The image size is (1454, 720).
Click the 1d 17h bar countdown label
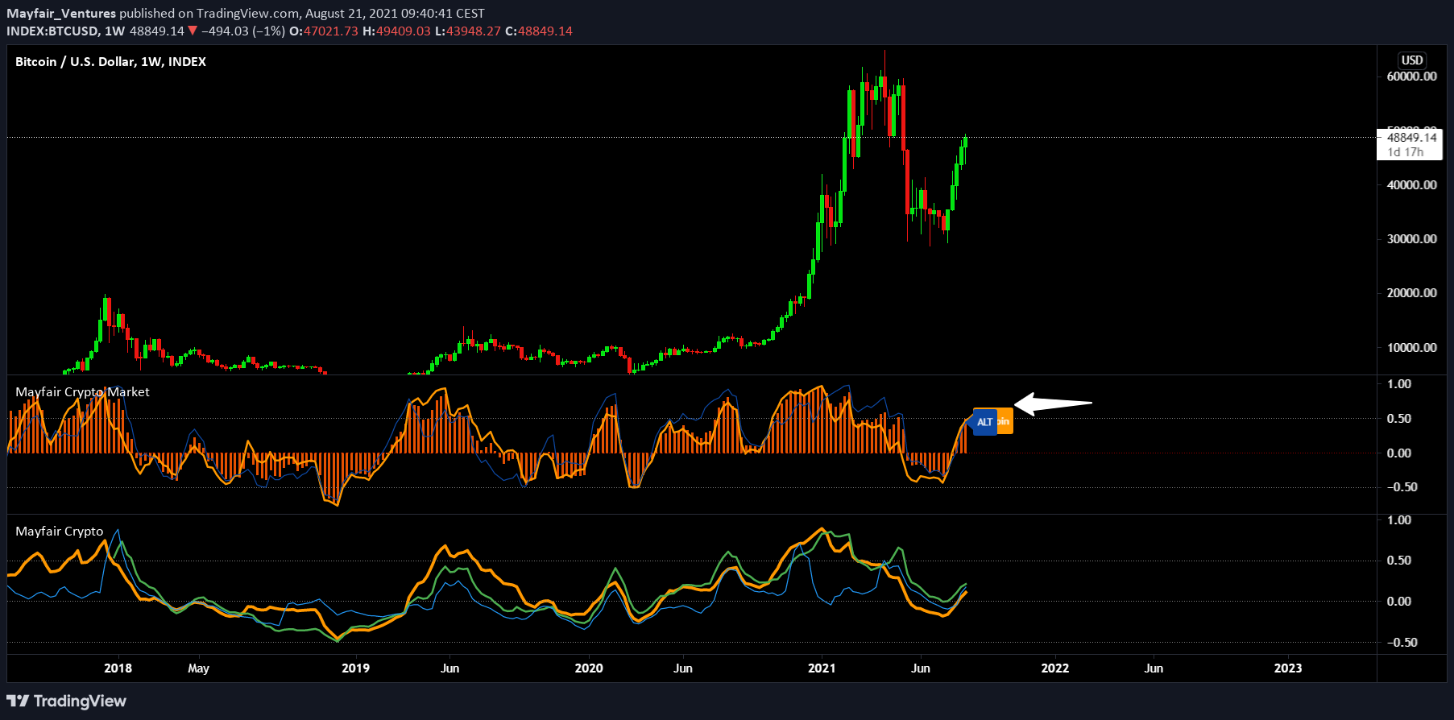pyautogui.click(x=1406, y=152)
